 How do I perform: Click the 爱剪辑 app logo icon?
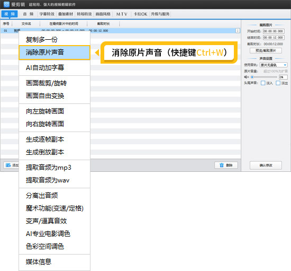tap(6, 4)
